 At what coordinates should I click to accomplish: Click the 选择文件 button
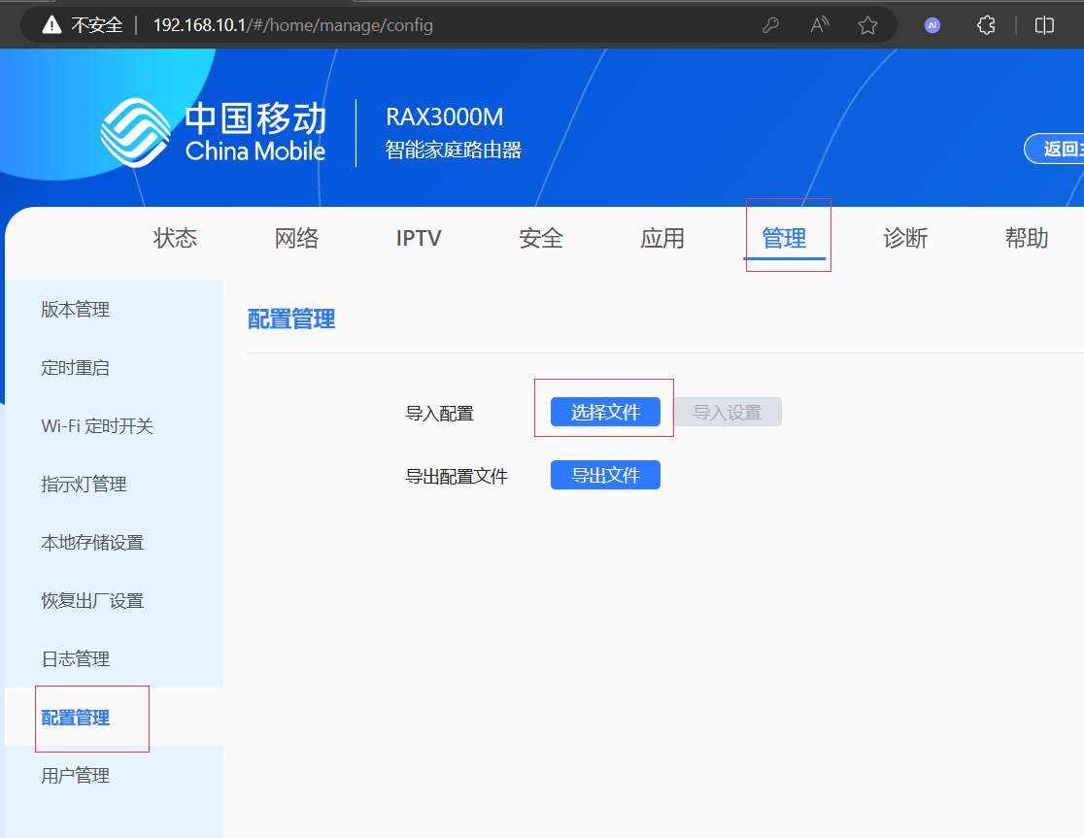[605, 413]
